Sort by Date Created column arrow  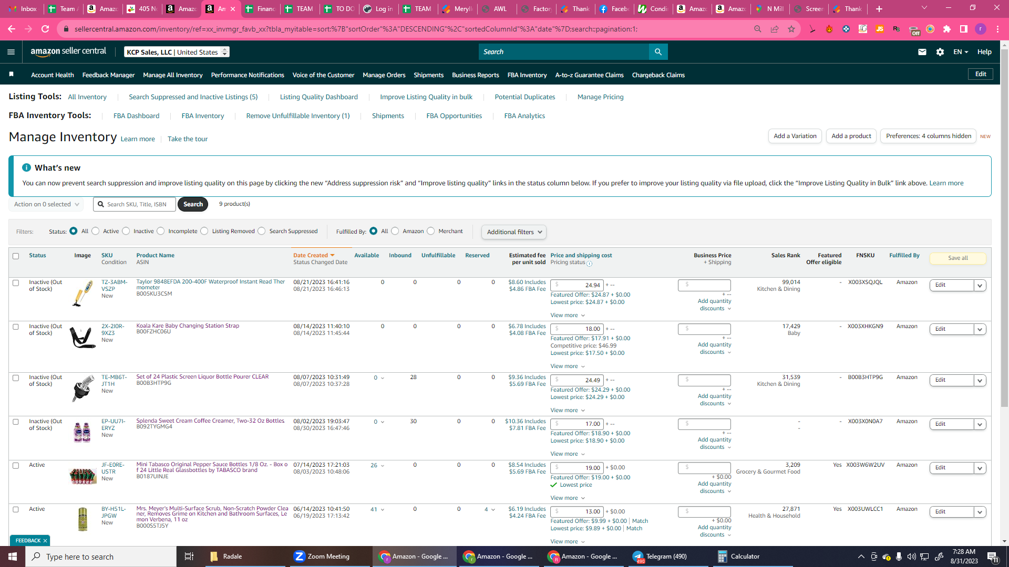tap(332, 256)
